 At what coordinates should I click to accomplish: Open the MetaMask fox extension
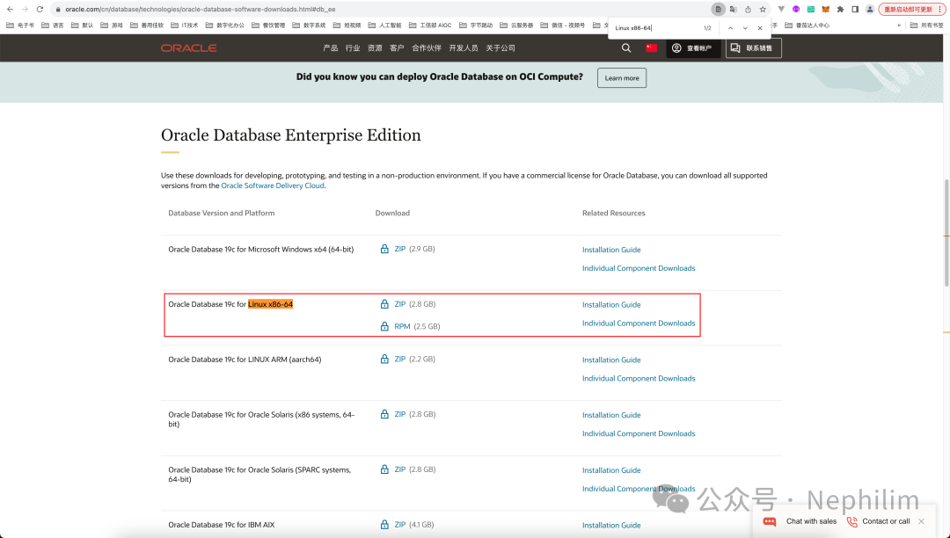coord(825,9)
